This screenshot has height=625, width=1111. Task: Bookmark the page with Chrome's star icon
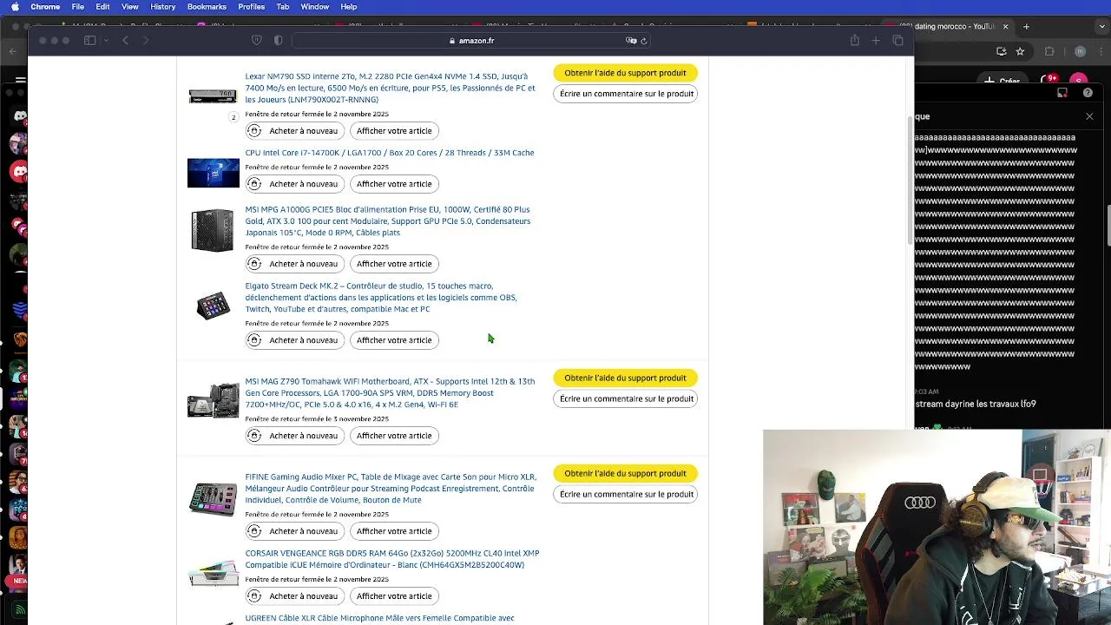click(1020, 52)
